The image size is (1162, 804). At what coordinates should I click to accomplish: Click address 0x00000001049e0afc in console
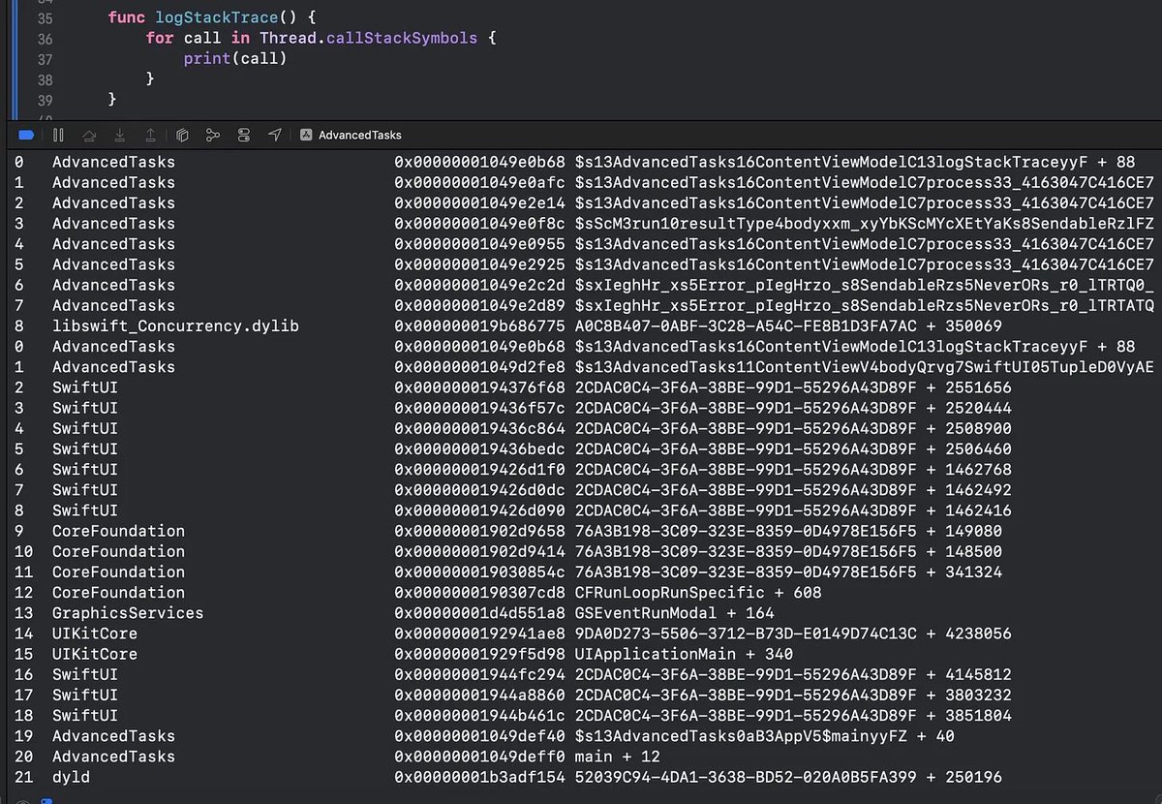[480, 182]
